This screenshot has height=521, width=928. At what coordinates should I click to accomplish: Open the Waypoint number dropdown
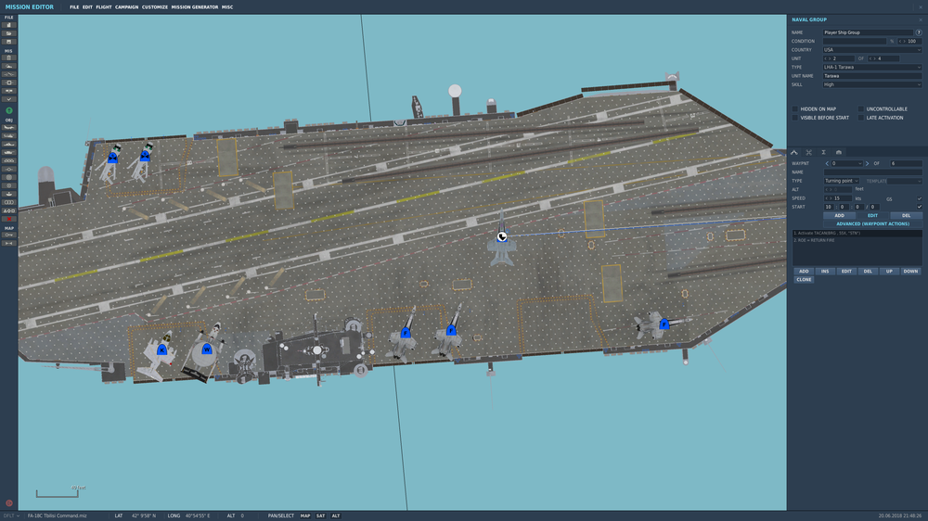(847, 163)
